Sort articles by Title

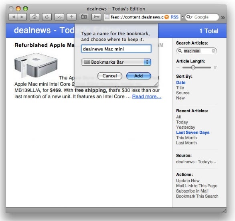(x=180, y=88)
